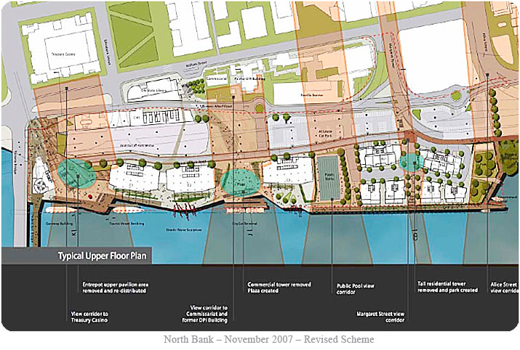Click the teal plaza circle in the center
Screen dimensions: 520x350
[240, 182]
